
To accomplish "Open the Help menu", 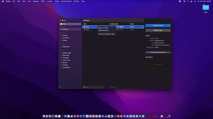I will pyautogui.click(x=83, y=1).
